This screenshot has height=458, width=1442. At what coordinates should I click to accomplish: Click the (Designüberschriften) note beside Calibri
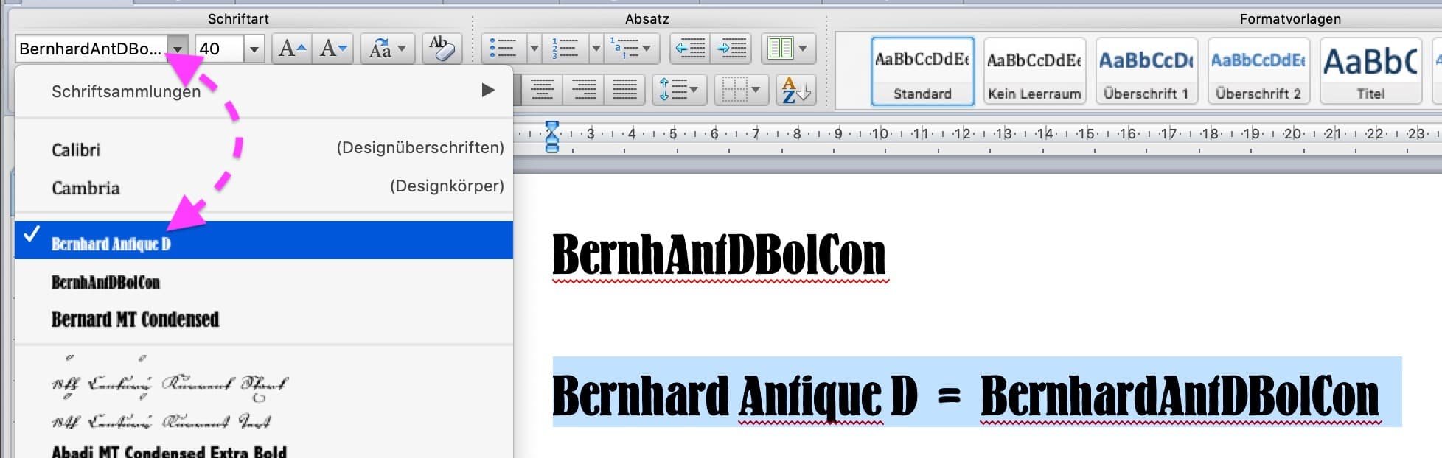420,148
